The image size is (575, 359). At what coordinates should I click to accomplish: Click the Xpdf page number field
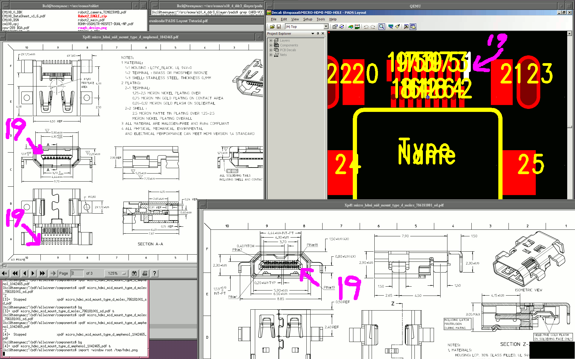[77, 273]
